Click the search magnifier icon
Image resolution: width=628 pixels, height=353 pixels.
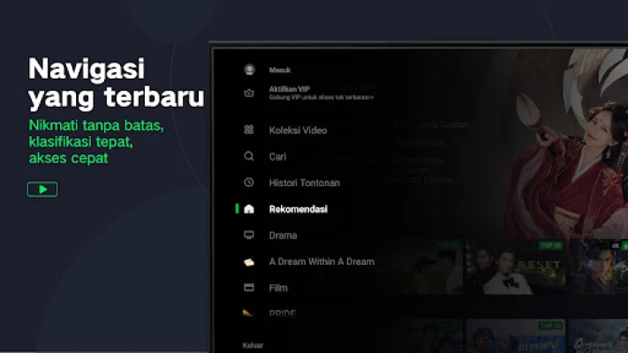coord(249,156)
